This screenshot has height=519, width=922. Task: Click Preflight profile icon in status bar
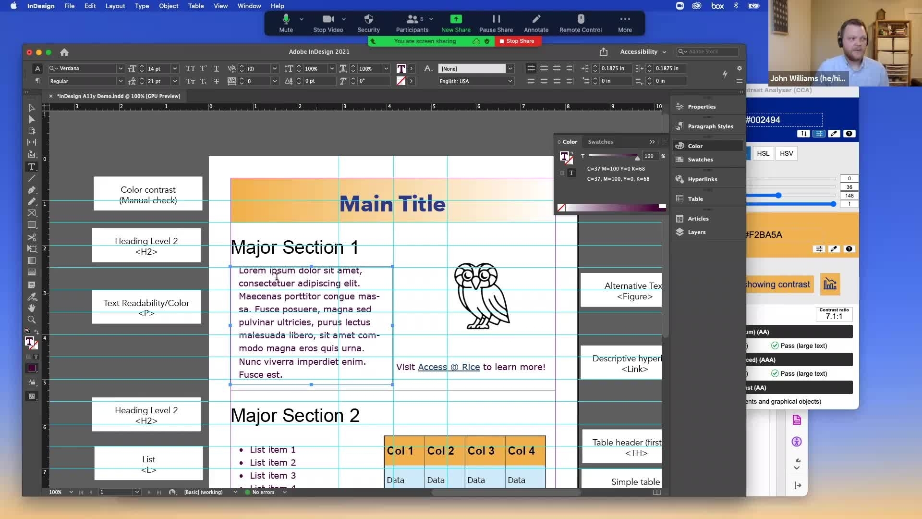(x=172, y=492)
